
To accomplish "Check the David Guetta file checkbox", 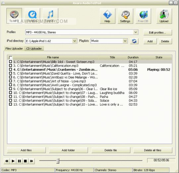I will click(x=10, y=73).
